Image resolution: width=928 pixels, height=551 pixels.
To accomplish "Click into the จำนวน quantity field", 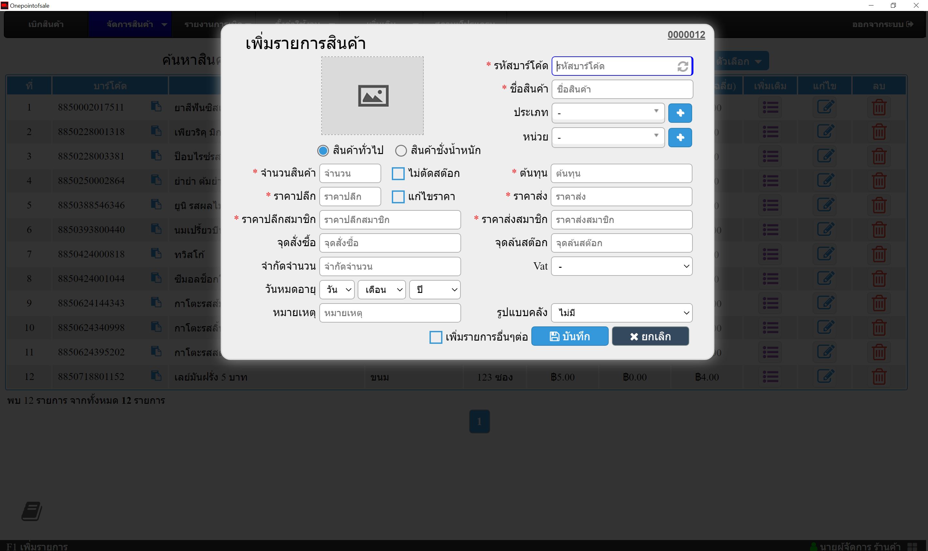I will coord(350,173).
